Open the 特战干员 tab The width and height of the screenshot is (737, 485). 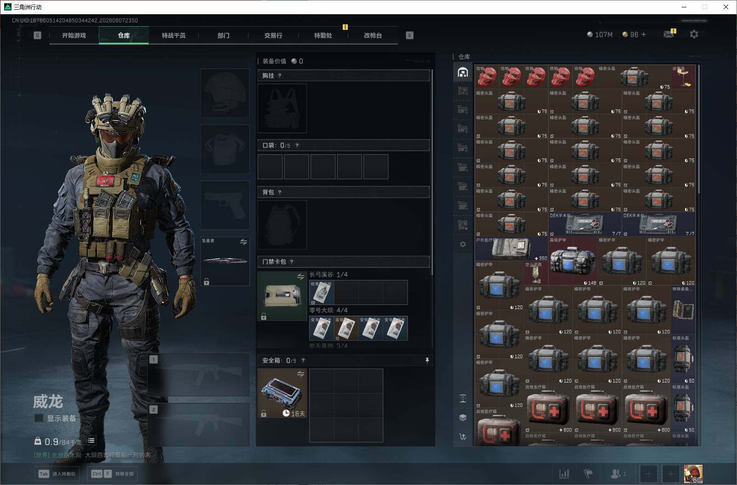pos(173,35)
